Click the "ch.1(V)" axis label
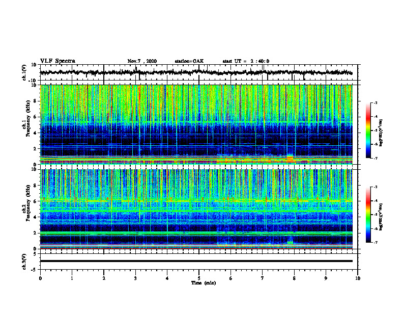Screen dimensions: 403x312 click(x=24, y=72)
